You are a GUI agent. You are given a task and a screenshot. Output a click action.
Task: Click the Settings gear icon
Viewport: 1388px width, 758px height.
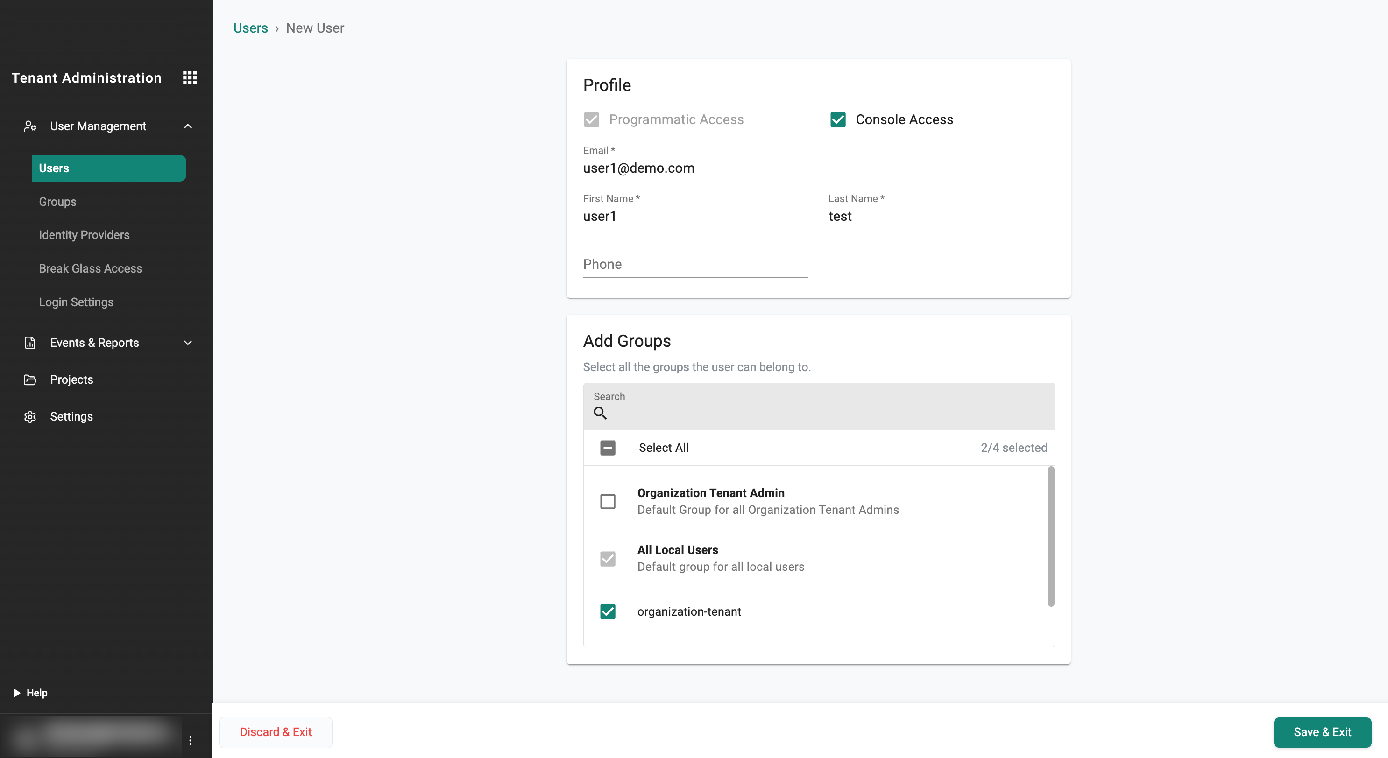[x=29, y=417]
